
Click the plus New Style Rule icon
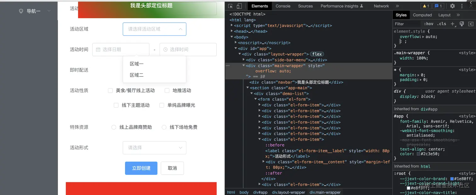(453, 24)
